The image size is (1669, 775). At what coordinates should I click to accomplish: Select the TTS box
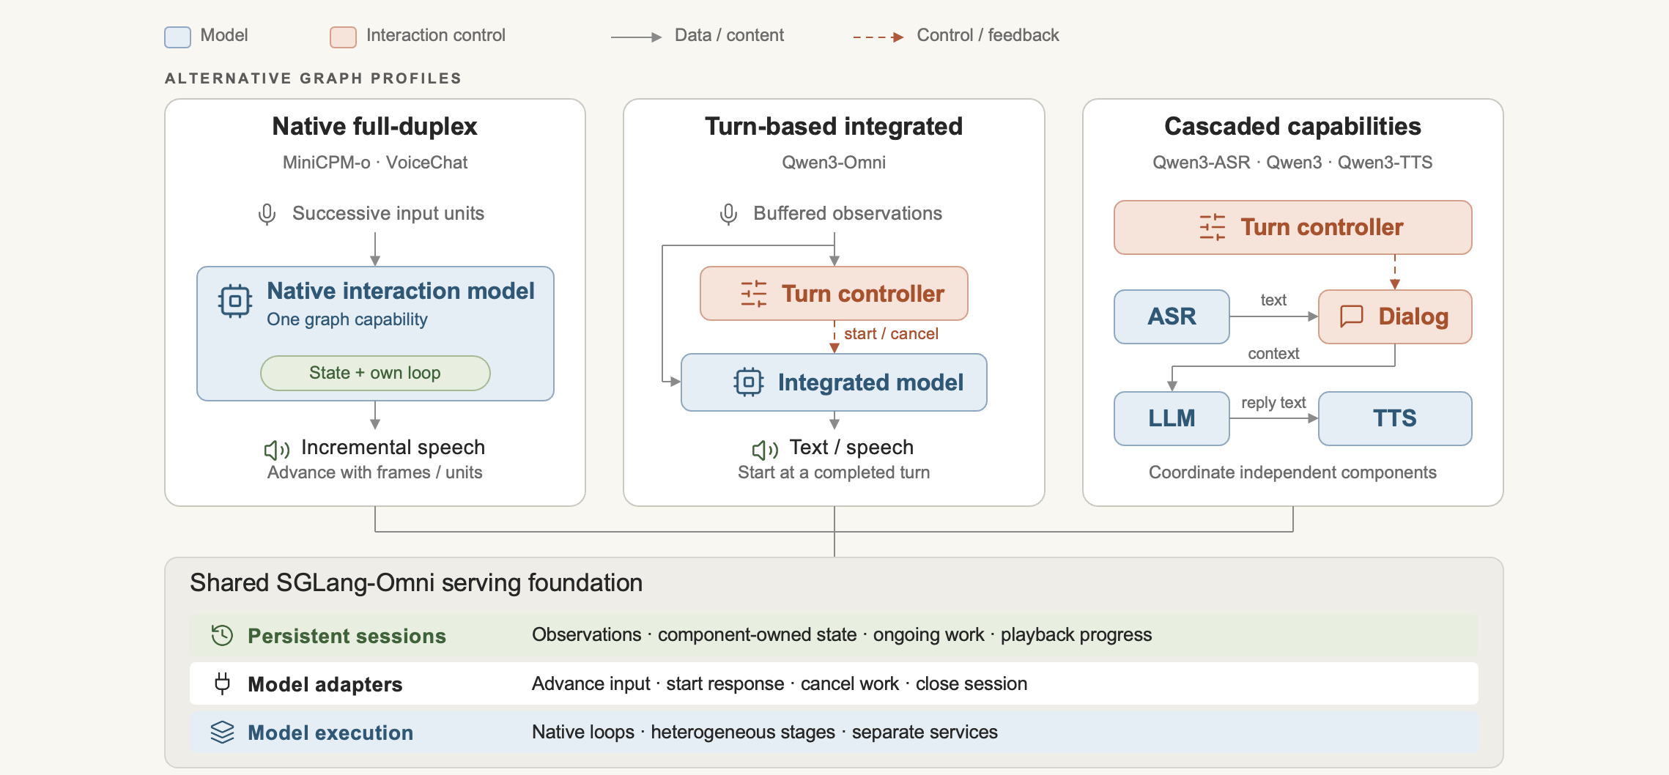click(1395, 418)
